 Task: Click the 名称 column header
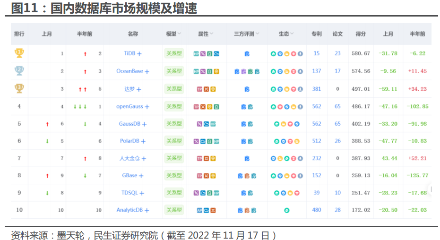click(133, 34)
